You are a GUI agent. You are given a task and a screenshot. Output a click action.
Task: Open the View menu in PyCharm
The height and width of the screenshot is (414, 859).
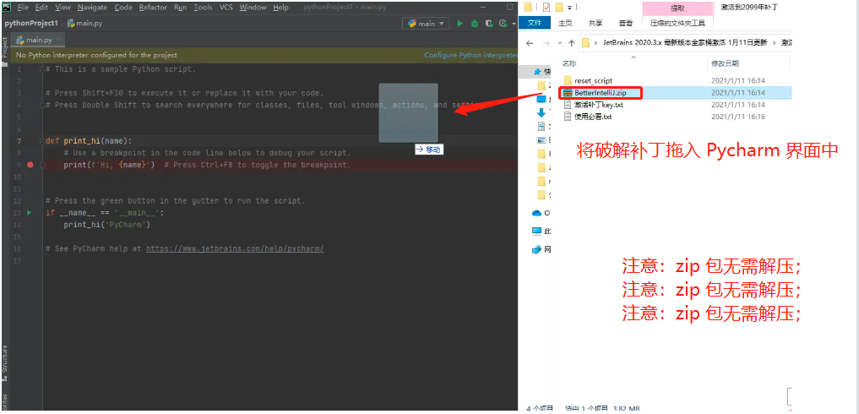[63, 8]
